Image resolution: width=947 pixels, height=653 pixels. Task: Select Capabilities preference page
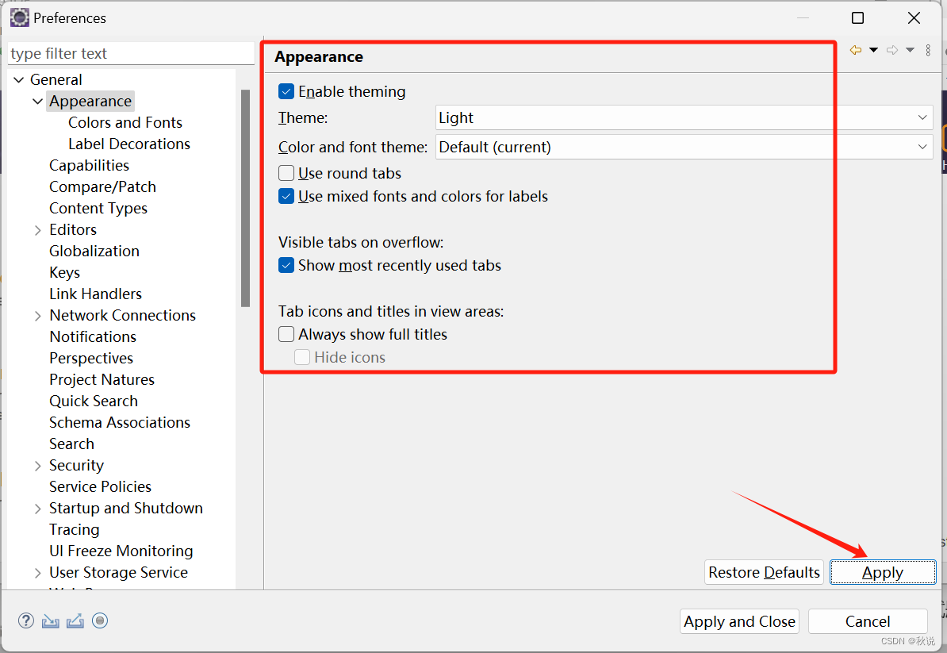[x=90, y=166]
